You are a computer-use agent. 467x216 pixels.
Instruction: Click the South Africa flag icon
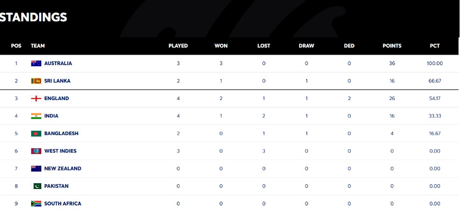tap(36, 204)
